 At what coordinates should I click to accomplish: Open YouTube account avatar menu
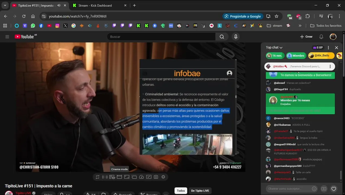pyautogui.click(x=333, y=37)
